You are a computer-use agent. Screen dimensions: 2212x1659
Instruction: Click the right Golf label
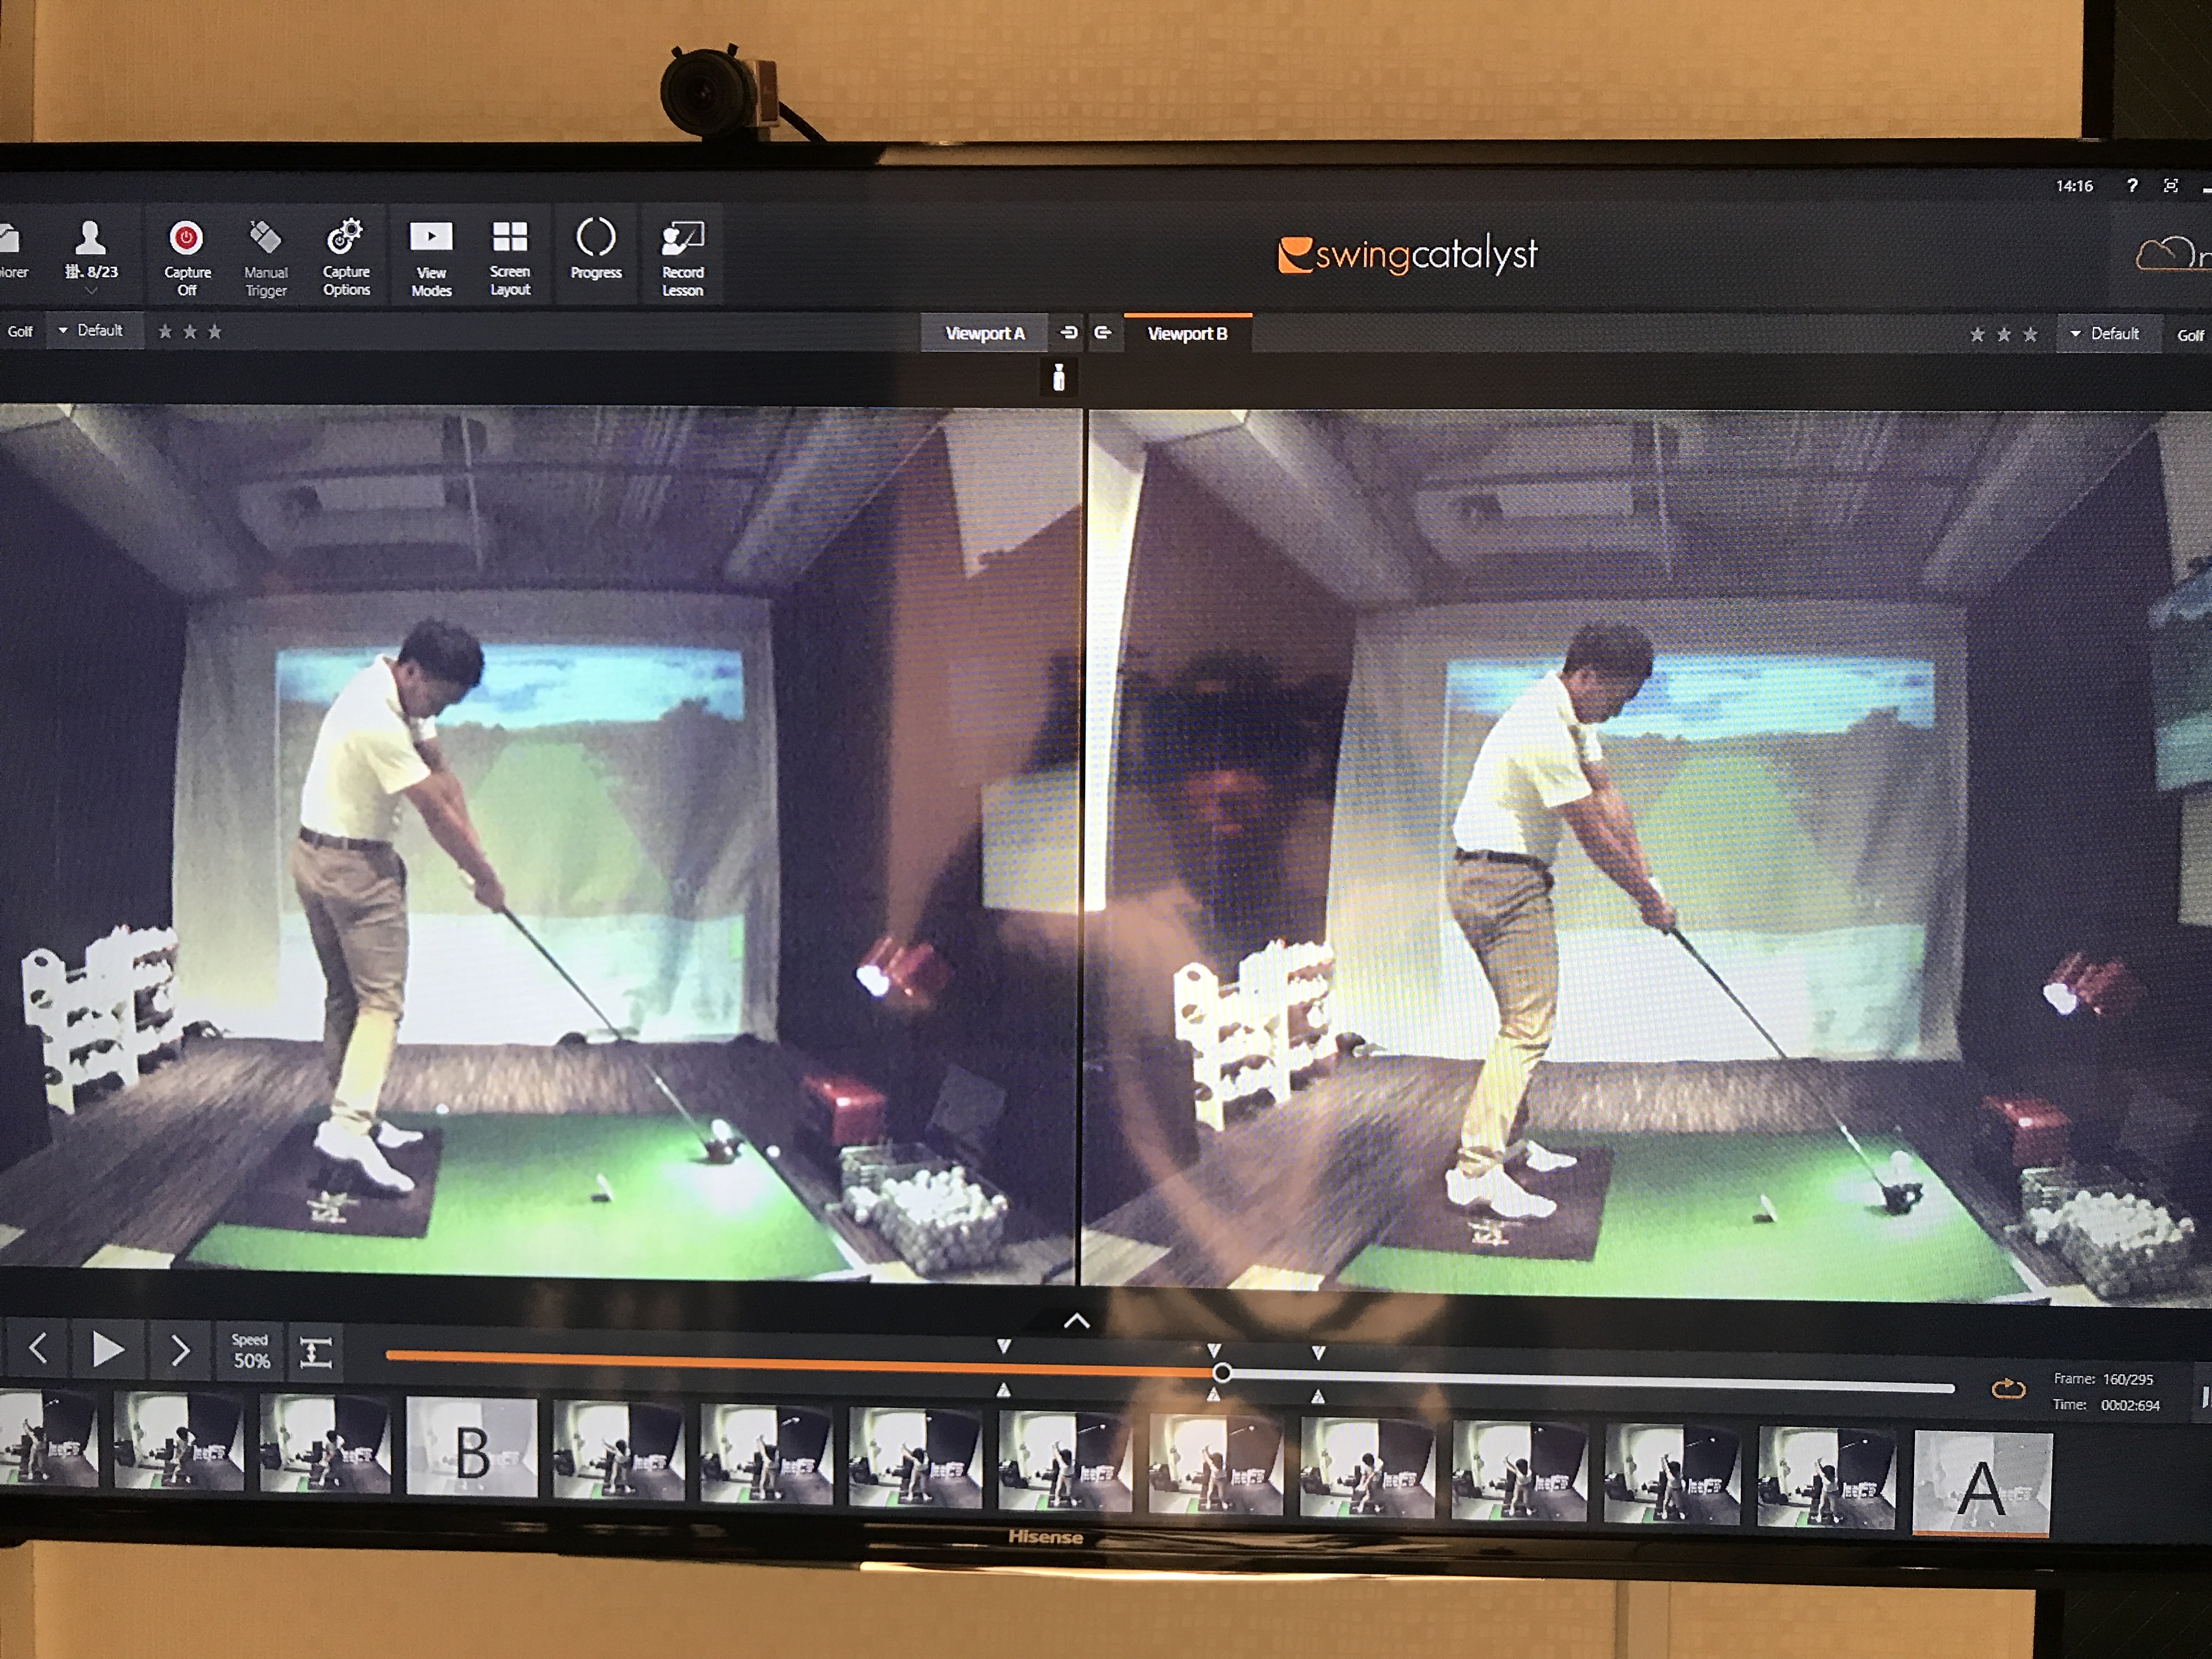[2190, 336]
